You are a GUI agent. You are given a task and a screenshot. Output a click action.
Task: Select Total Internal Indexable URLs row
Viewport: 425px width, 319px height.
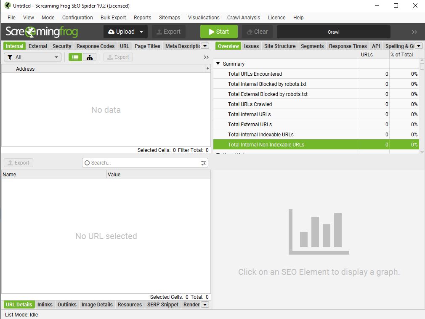316,135
